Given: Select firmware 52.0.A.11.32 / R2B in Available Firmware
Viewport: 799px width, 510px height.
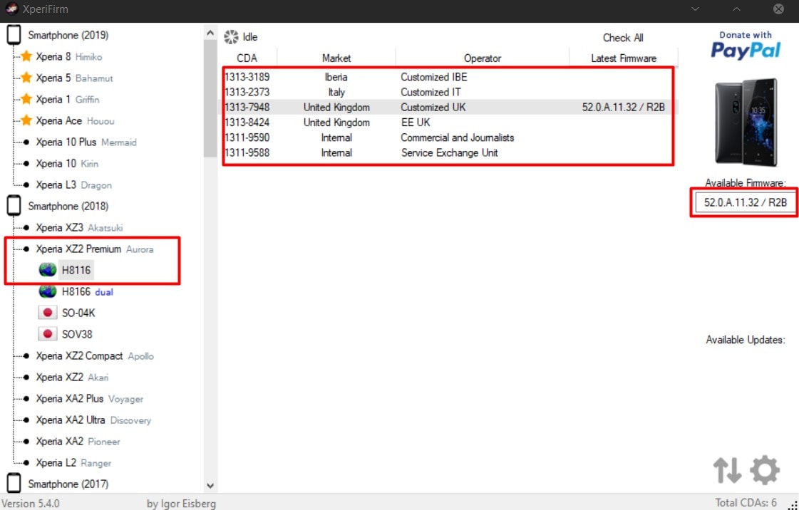Looking at the screenshot, I should pyautogui.click(x=745, y=202).
